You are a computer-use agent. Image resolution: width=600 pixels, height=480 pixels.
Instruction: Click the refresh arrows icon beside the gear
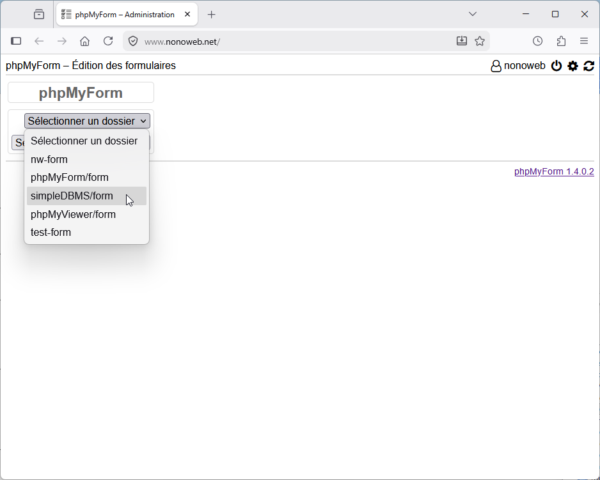click(588, 66)
